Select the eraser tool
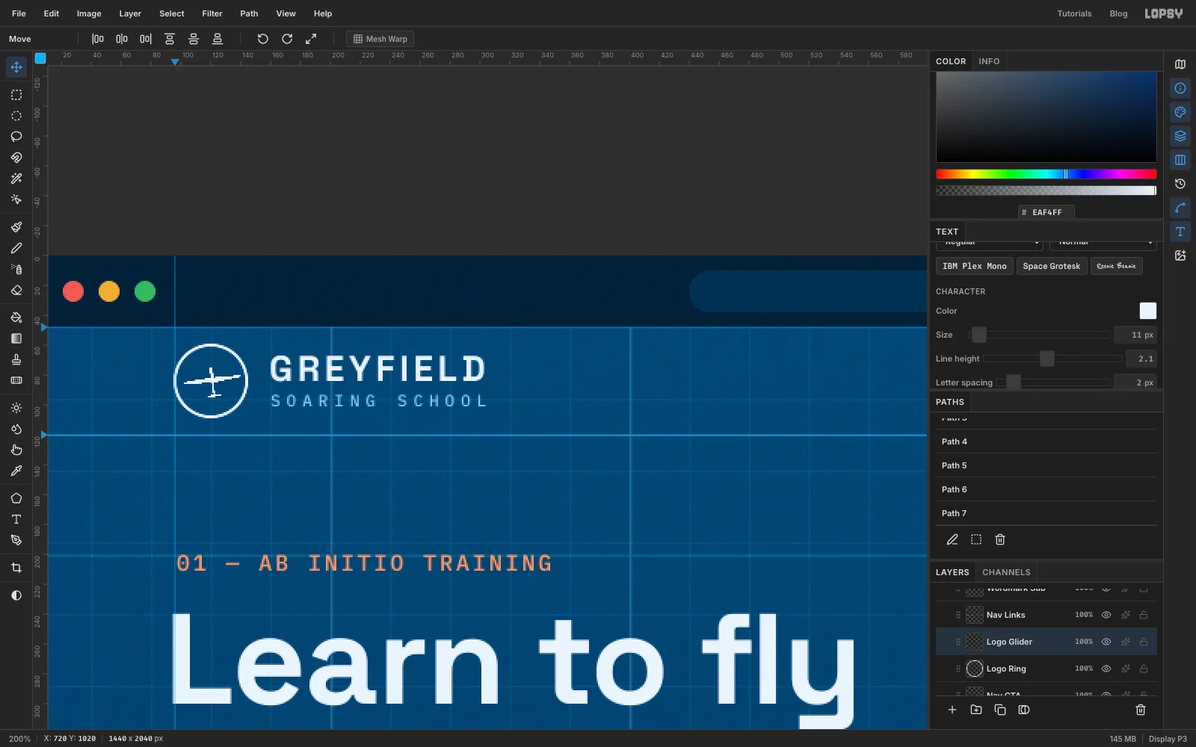1196x747 pixels. (16, 290)
